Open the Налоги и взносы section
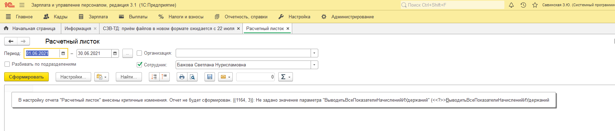 pyautogui.click(x=181, y=17)
